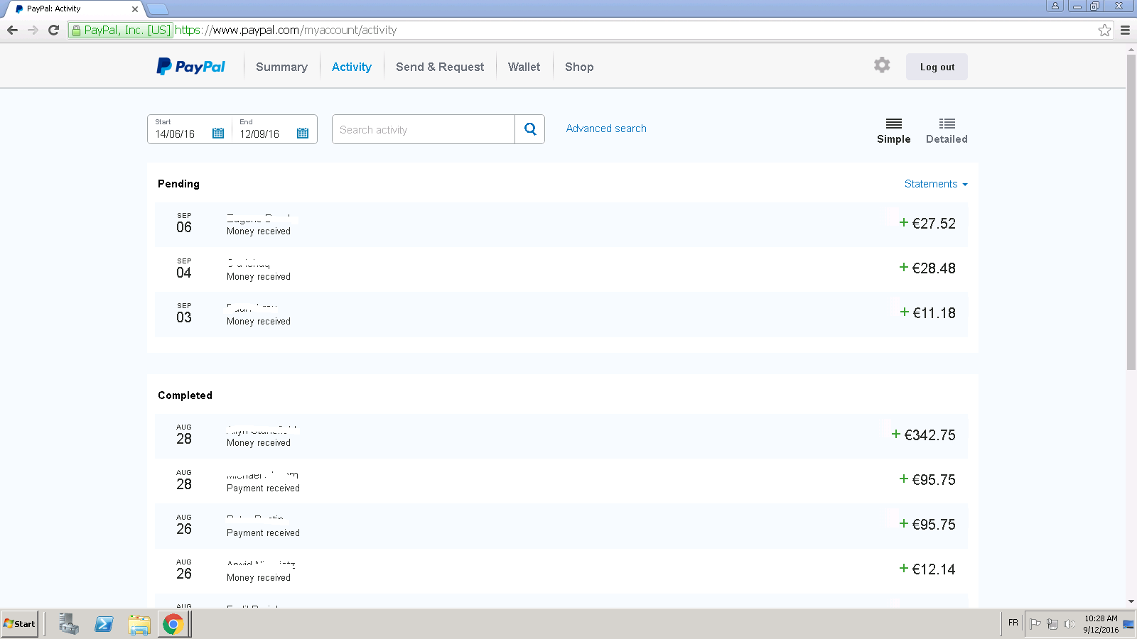Click the scrollbar down arrow

coord(1131,602)
